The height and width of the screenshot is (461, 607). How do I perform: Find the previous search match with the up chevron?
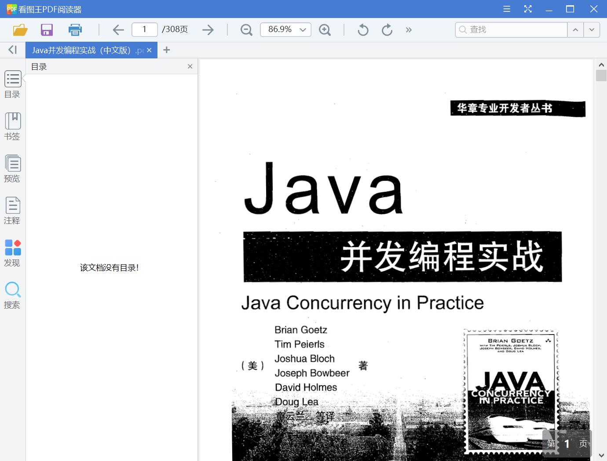[x=575, y=29]
